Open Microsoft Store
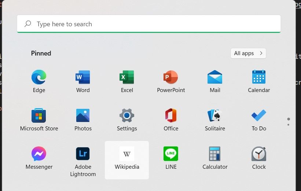The image size is (301, 191). tap(39, 115)
